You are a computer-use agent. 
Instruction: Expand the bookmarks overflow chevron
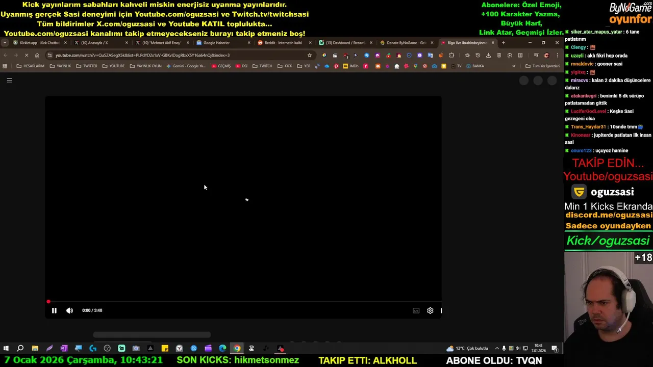(514, 66)
